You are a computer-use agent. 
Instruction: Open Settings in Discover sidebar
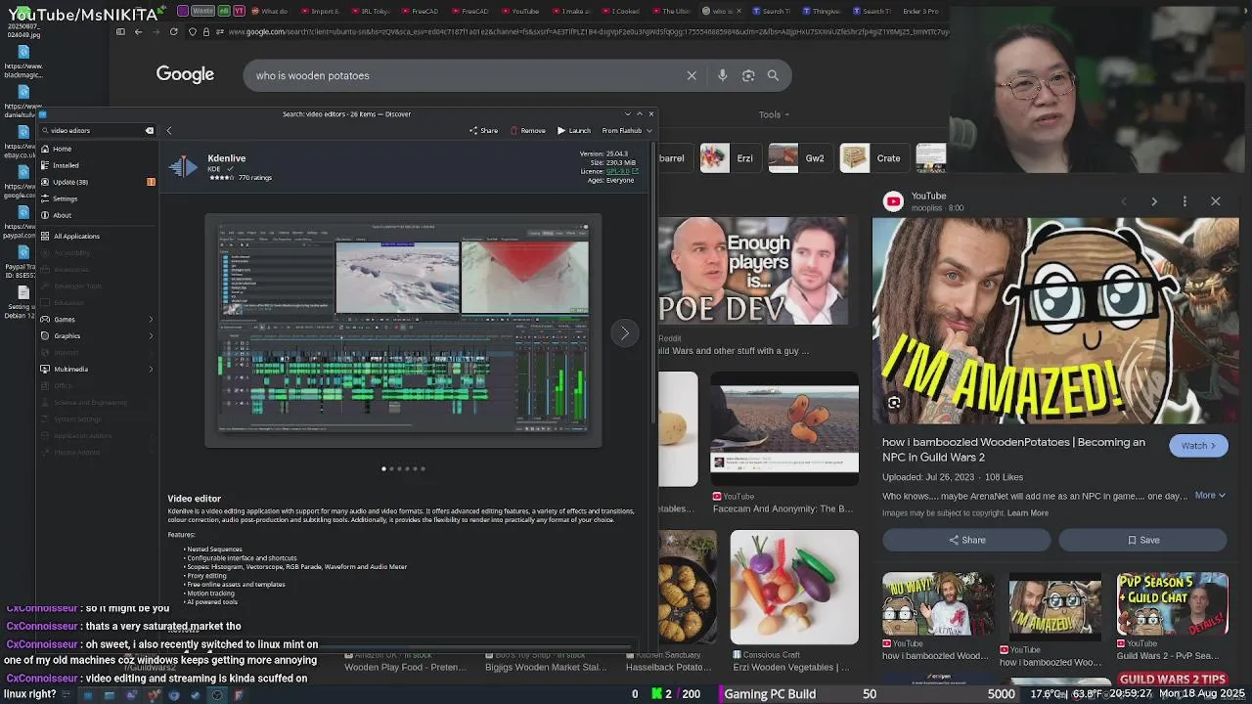(98, 198)
